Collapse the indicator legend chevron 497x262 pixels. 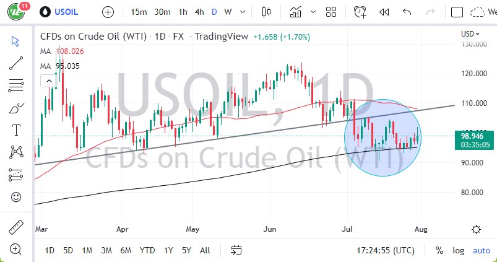point(46,81)
